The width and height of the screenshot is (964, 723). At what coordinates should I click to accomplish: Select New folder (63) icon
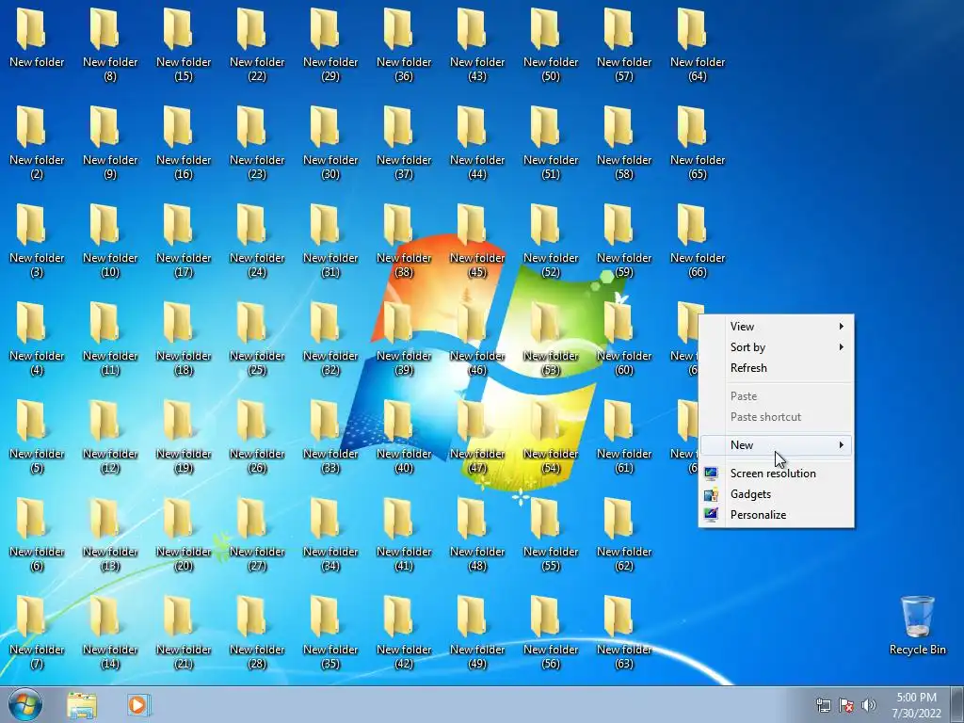618,616
